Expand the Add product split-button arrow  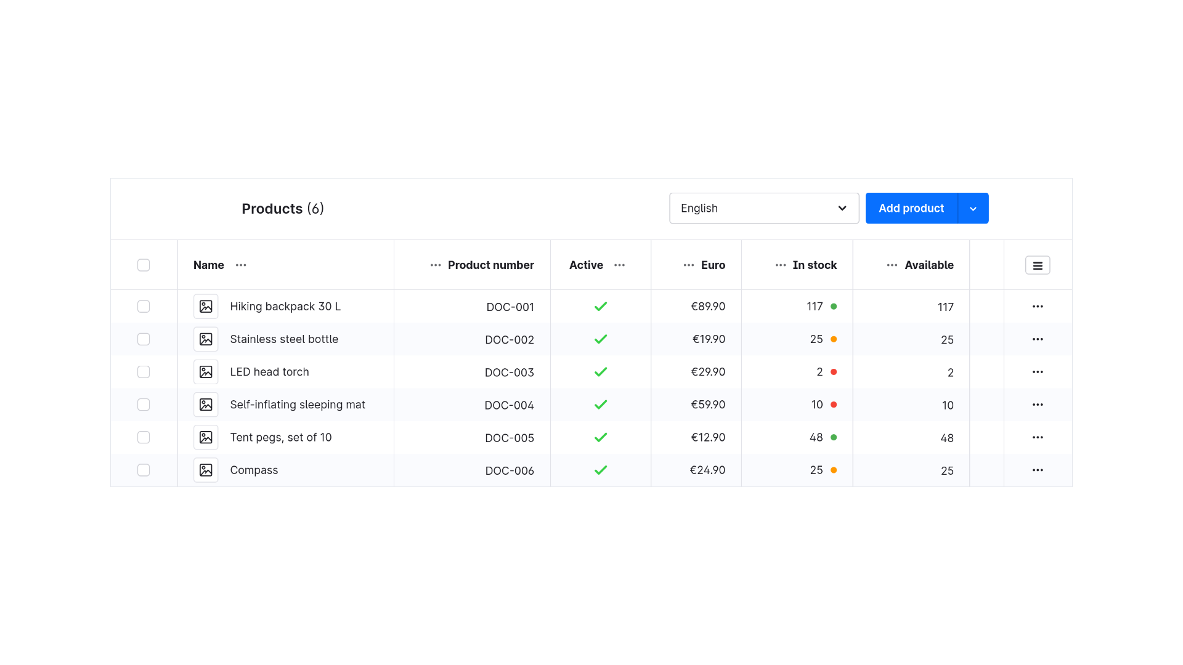pos(973,208)
